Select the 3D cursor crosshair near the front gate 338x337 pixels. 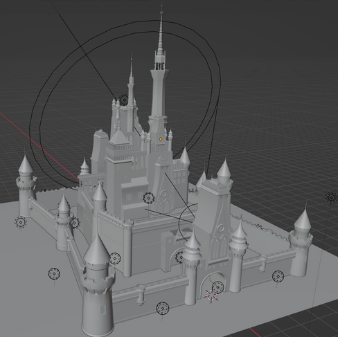click(211, 295)
